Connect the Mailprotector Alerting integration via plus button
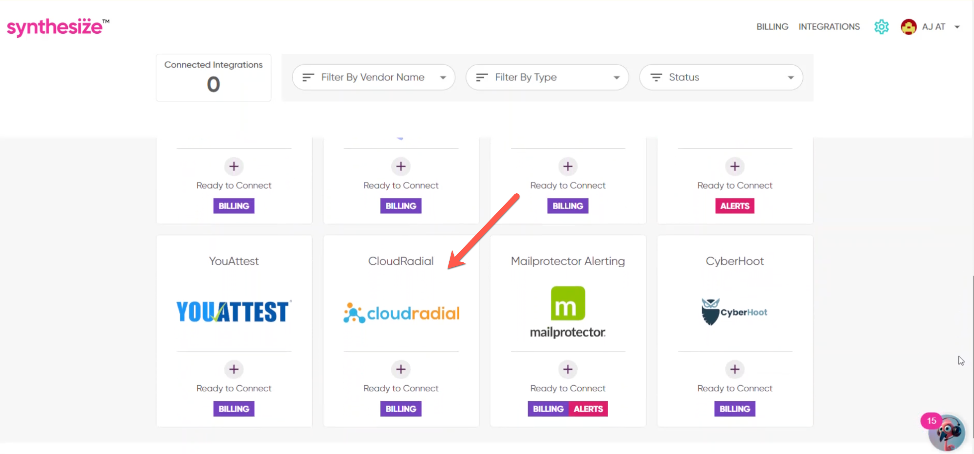 pyautogui.click(x=568, y=369)
